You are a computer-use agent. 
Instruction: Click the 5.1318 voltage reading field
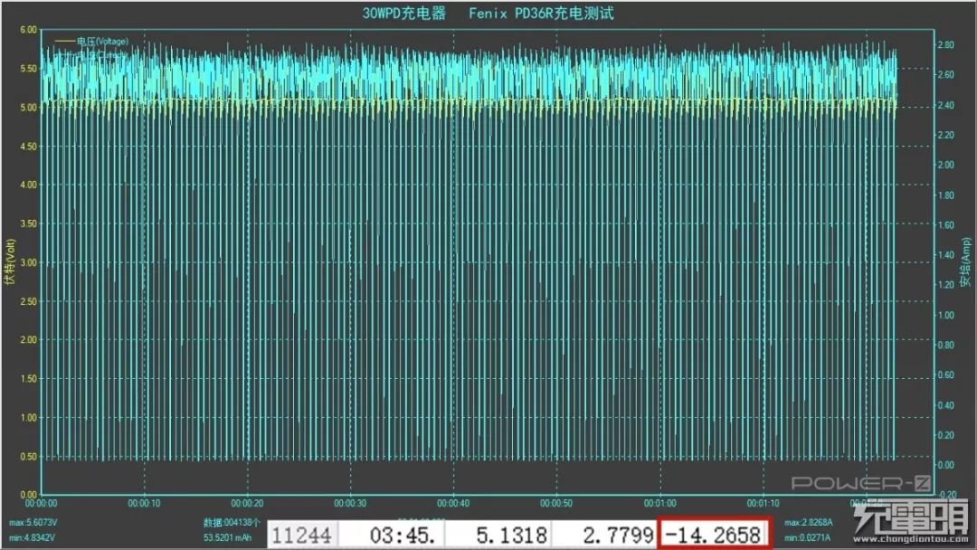coord(498,535)
